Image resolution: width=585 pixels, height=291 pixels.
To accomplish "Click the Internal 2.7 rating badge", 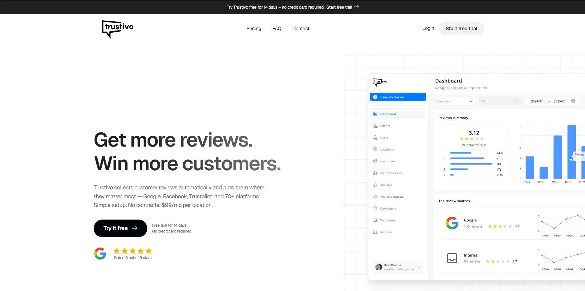I will [515, 261].
